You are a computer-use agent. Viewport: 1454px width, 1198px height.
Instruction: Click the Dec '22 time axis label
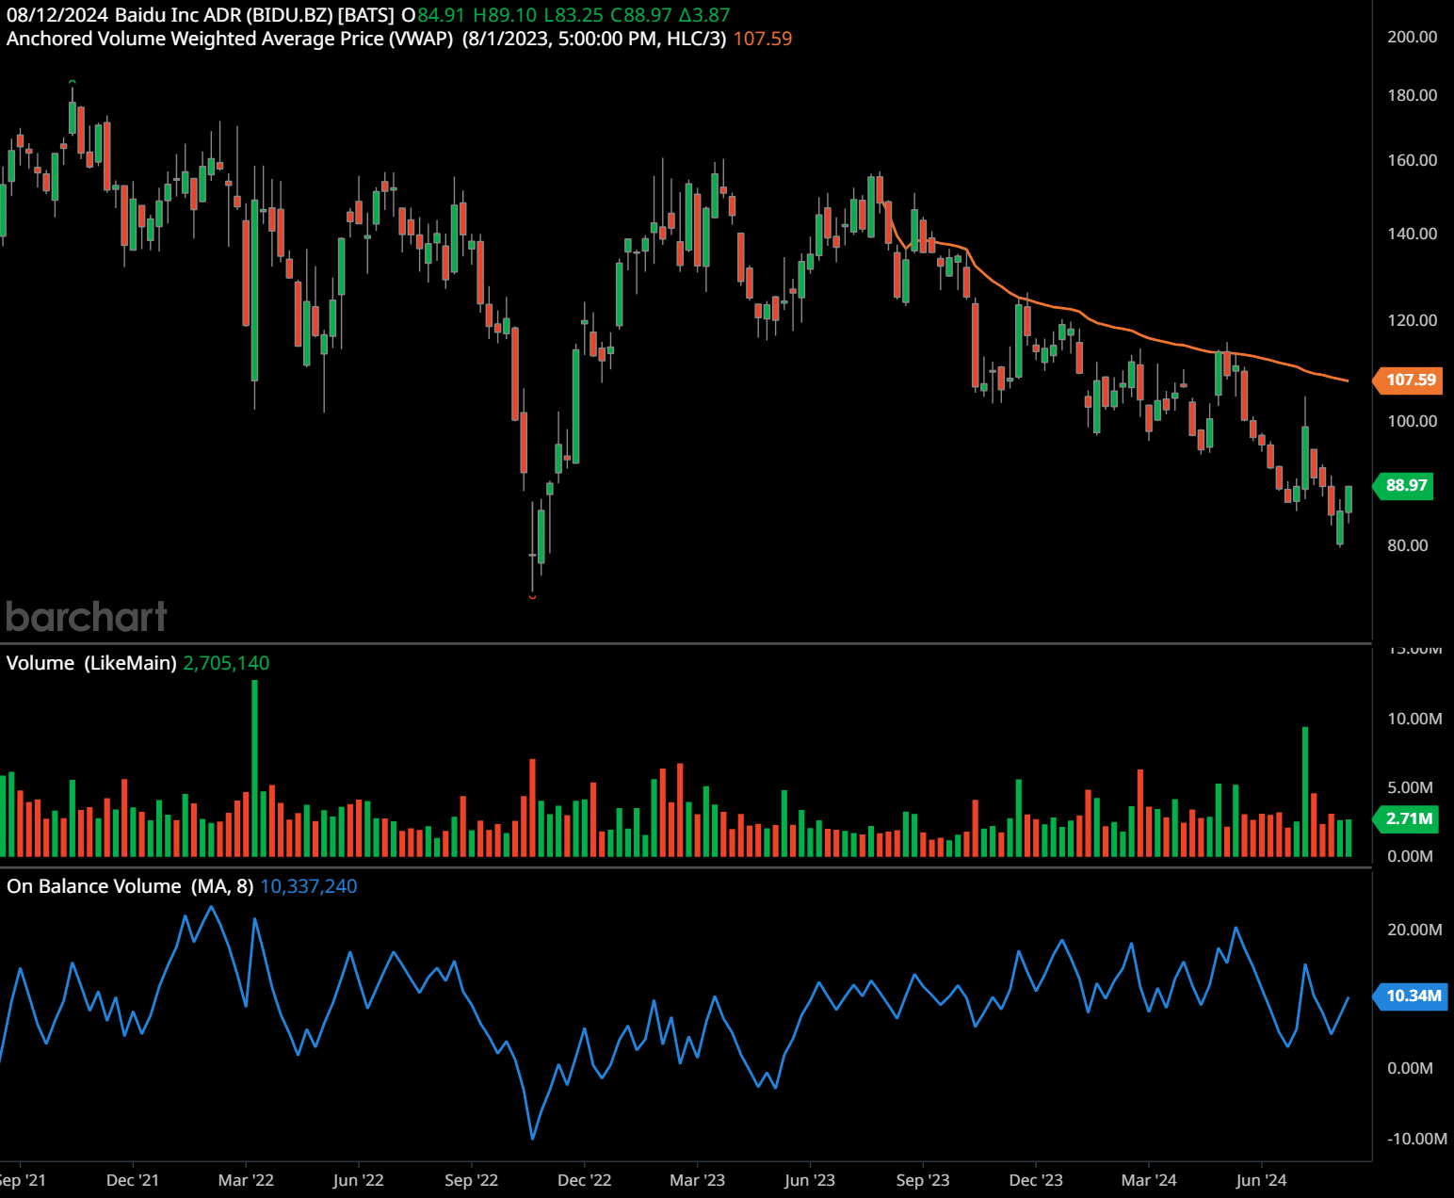pyautogui.click(x=584, y=1180)
